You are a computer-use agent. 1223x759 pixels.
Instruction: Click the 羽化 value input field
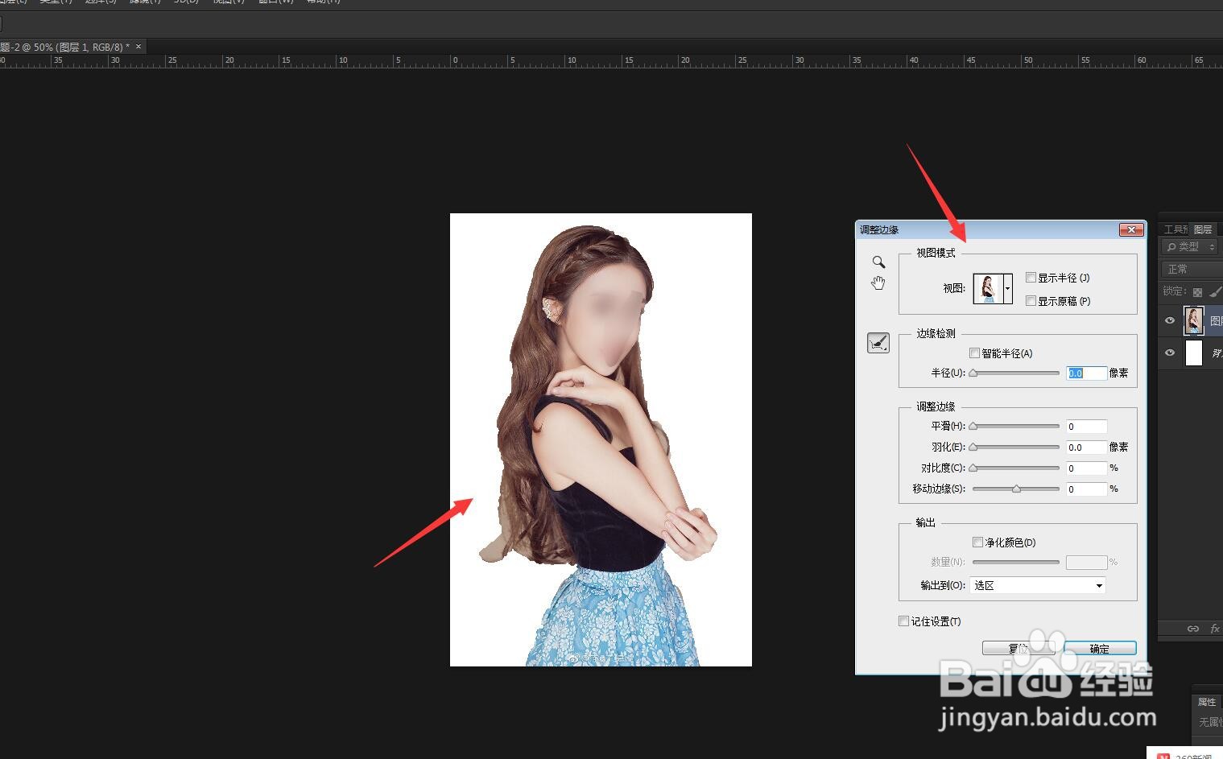click(1086, 448)
